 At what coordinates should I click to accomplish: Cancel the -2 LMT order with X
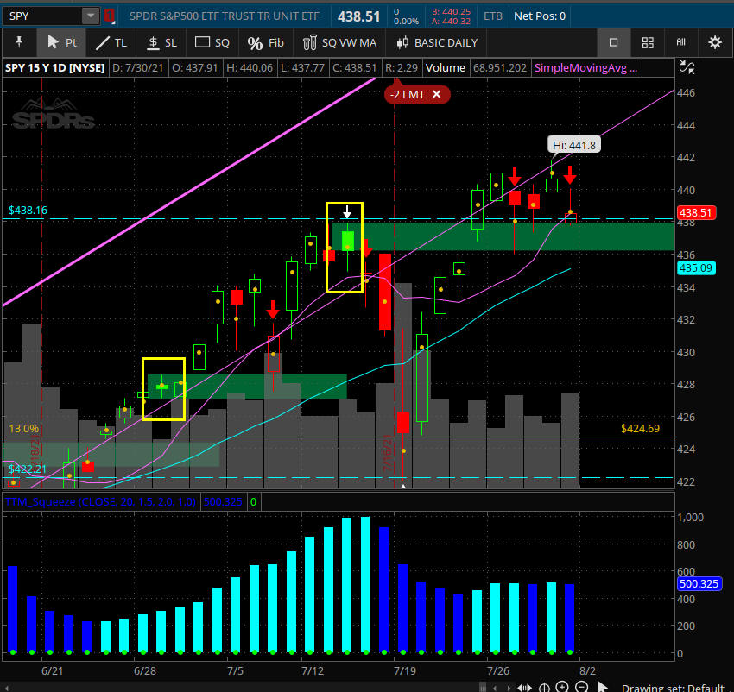click(x=437, y=94)
